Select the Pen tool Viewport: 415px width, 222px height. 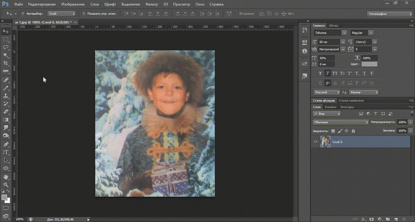6,144
